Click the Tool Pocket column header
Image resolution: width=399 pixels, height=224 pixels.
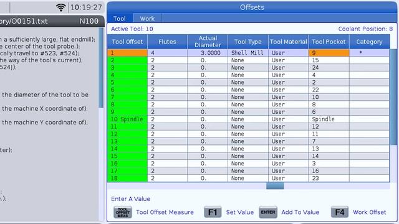coord(329,42)
